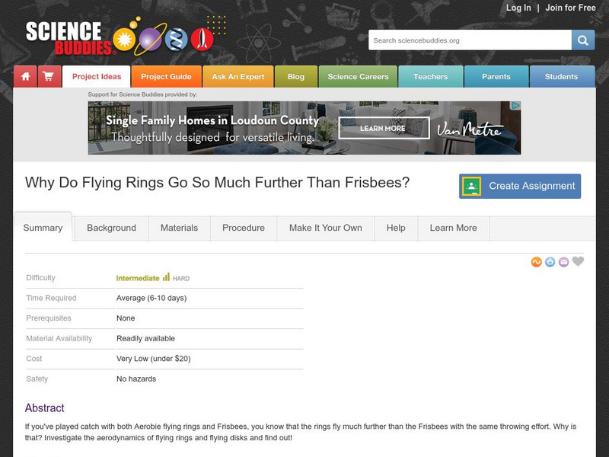This screenshot has width=609, height=457.
Task: Open the home icon in navigation bar
Action: tap(25, 77)
